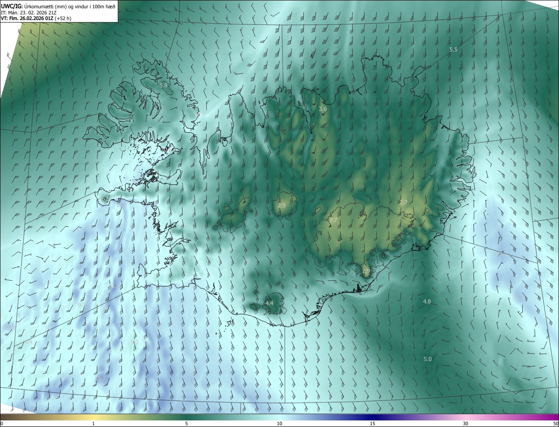Click the 15 tick on the color scale
The image size is (559, 427).
(x=373, y=424)
